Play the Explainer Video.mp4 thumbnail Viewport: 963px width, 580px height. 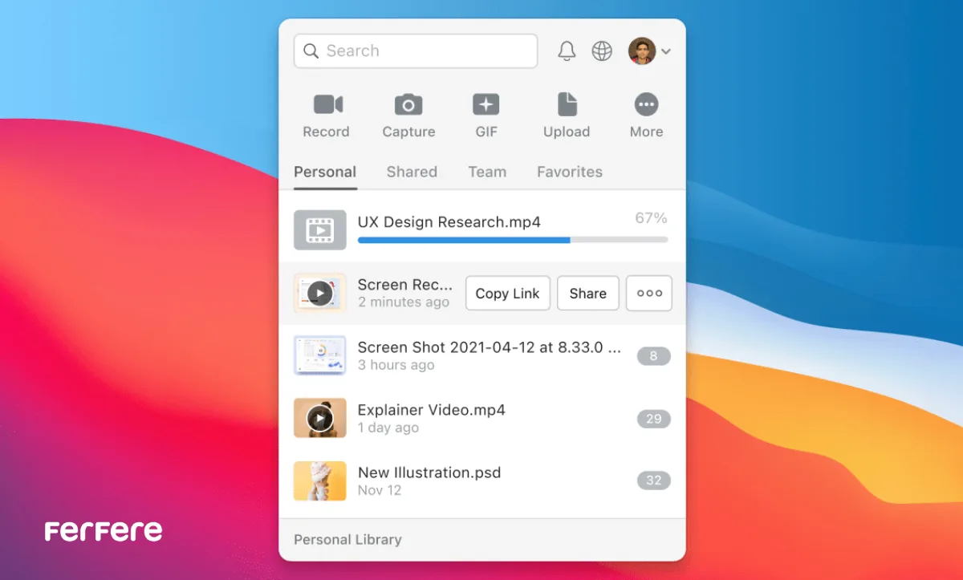coord(319,418)
